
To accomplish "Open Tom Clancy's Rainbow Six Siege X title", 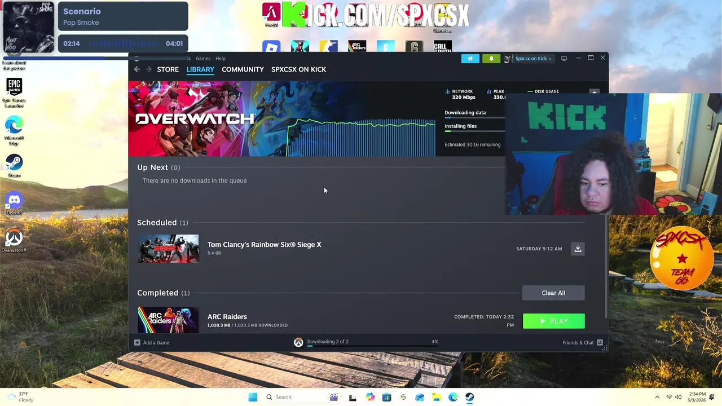I will 264,245.
